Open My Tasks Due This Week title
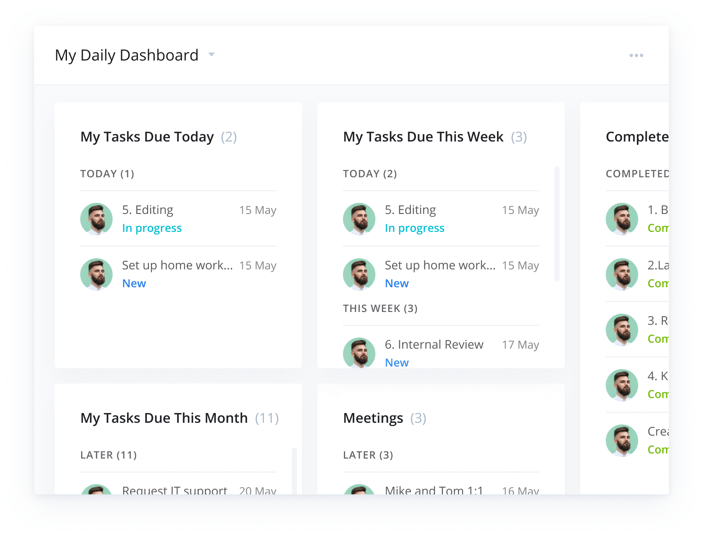Viewport: 703px width, 537px height. pyautogui.click(x=423, y=137)
